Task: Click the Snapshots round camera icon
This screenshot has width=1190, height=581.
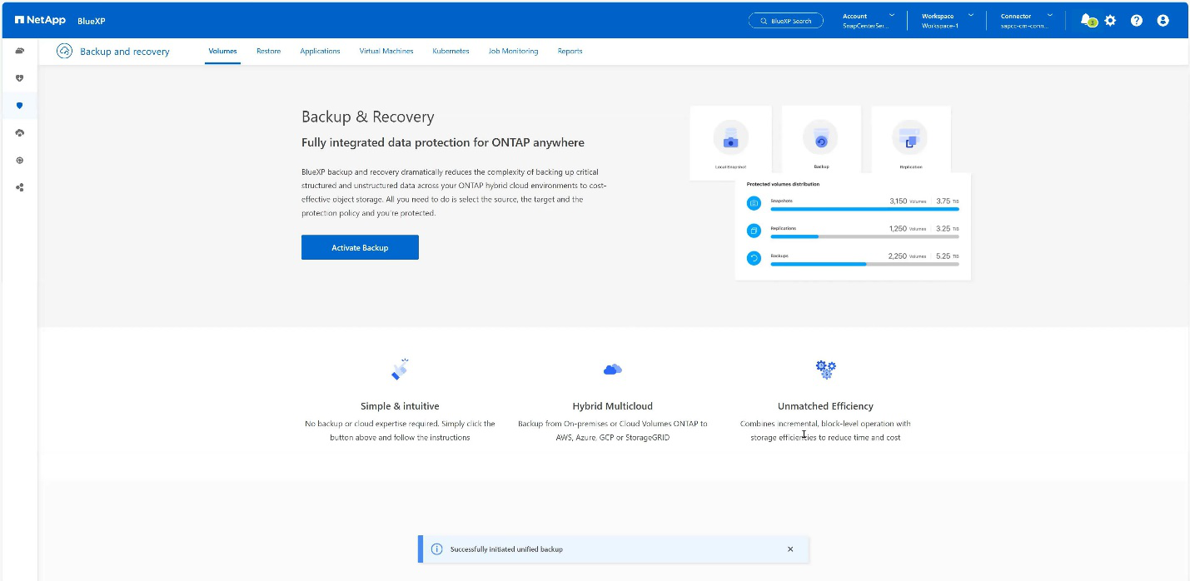Action: [x=754, y=203]
